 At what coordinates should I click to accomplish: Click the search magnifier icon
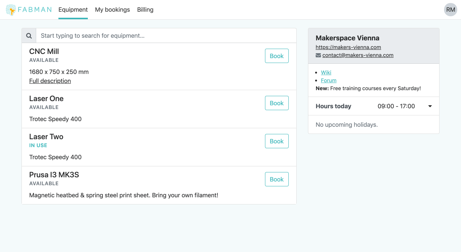29,36
